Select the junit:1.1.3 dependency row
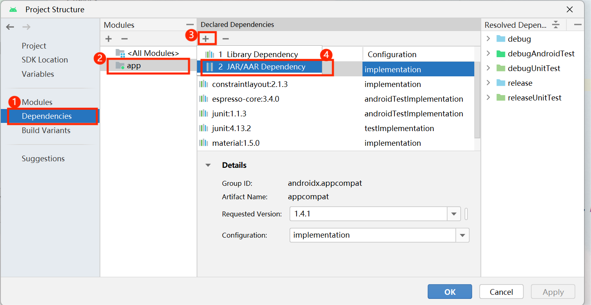Viewport: 591px width, 305px height. (336, 114)
